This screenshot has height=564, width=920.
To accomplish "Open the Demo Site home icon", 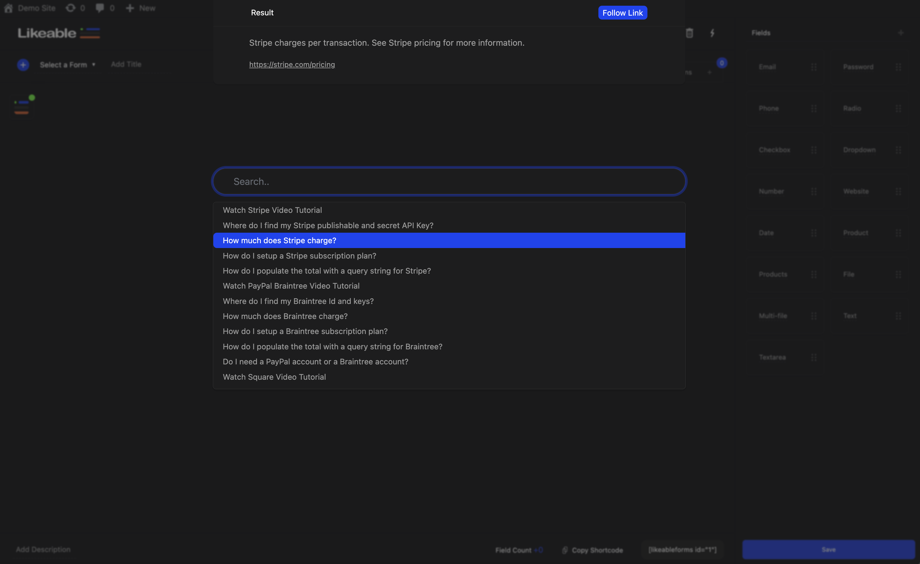I will (9, 8).
